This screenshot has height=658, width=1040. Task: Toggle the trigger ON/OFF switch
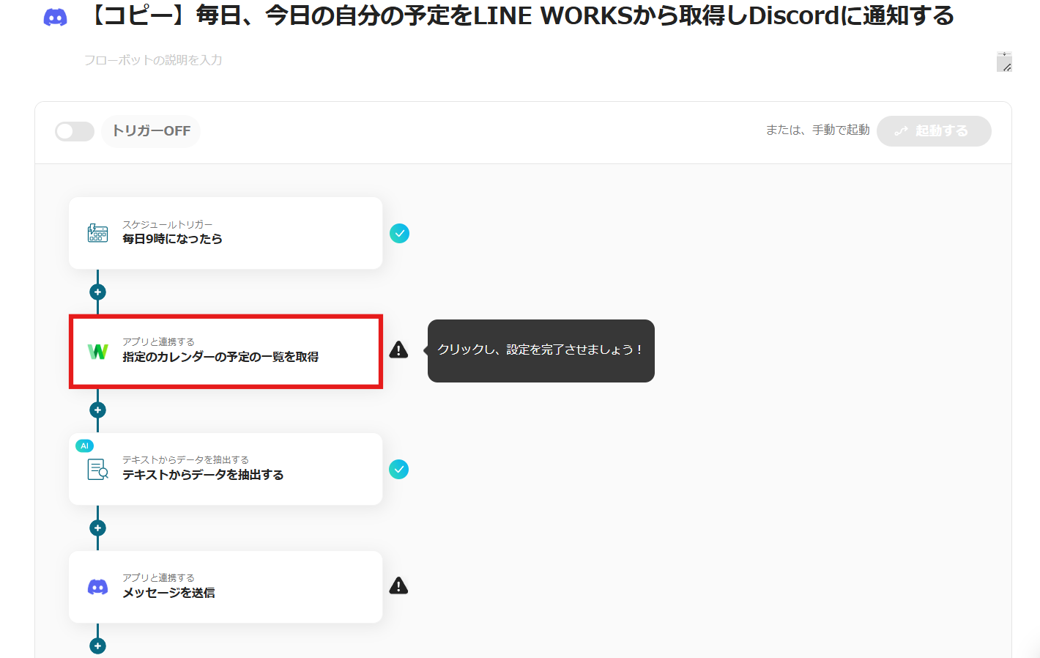pyautogui.click(x=75, y=131)
